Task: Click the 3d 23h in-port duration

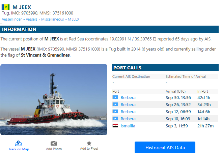Action: (204, 104)
